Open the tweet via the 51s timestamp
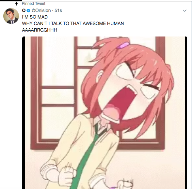Viewport: 192px width, 189px height. pos(58,10)
